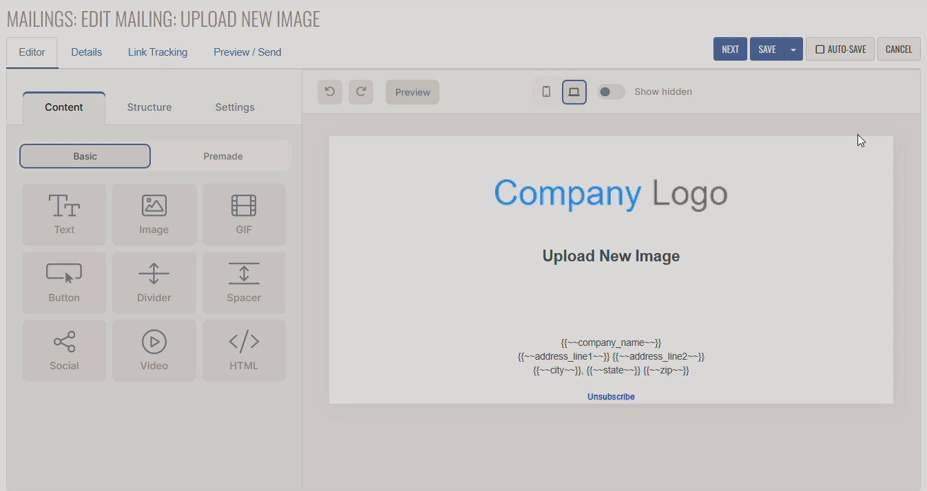
Task: Enable the Auto-Save checkbox
Action: pos(820,50)
